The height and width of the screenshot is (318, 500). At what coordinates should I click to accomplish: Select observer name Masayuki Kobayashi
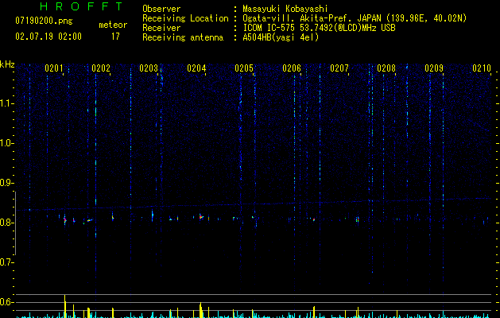[x=285, y=9]
